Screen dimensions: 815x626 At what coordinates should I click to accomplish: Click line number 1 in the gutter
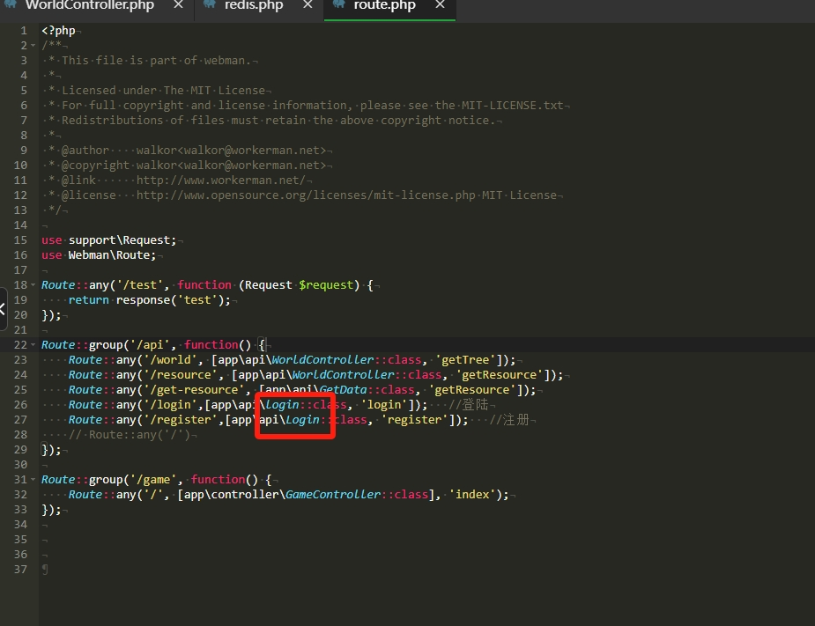tap(24, 31)
